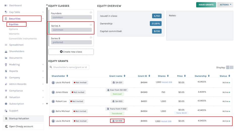Image resolution: width=237 pixels, height=133 pixels.
Task: Open the Actions dropdown
Action: pyautogui.click(x=225, y=5)
